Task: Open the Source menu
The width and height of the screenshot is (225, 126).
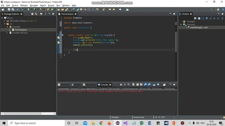Action: pyautogui.click(x=15, y=6)
